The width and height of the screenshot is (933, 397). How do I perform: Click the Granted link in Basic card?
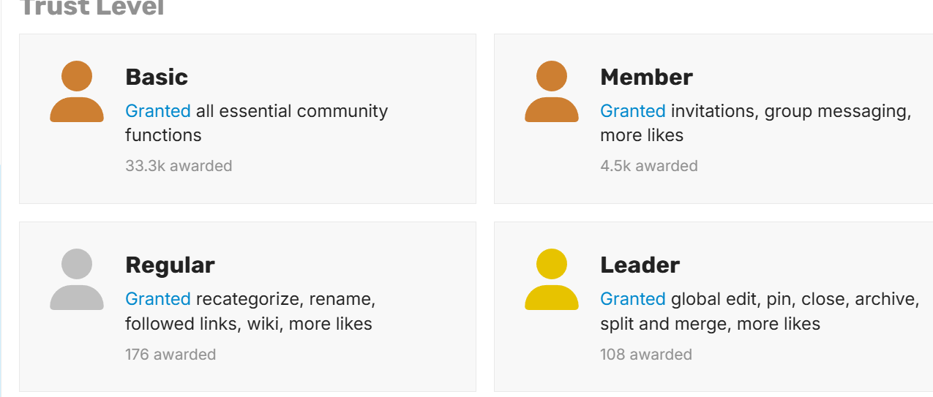coord(158,111)
